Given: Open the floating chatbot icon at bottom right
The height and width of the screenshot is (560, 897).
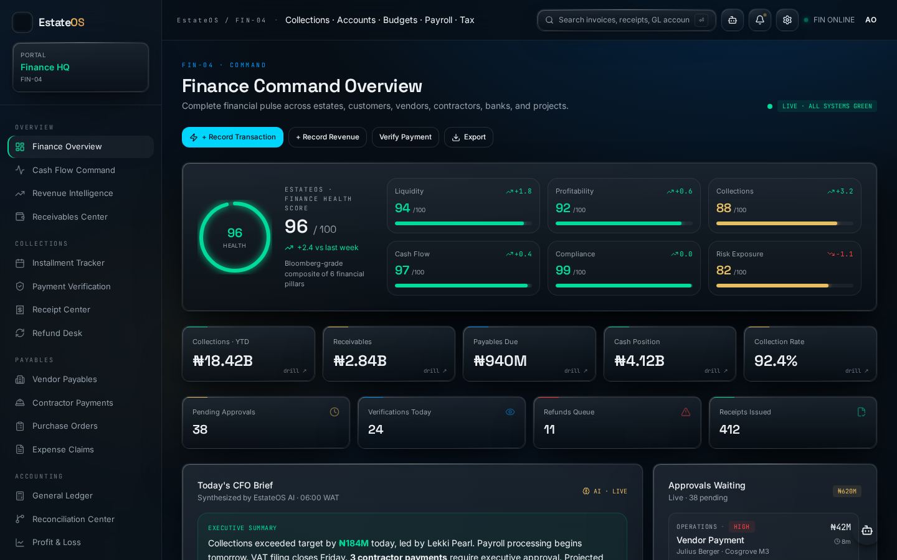Looking at the screenshot, I should point(867,530).
